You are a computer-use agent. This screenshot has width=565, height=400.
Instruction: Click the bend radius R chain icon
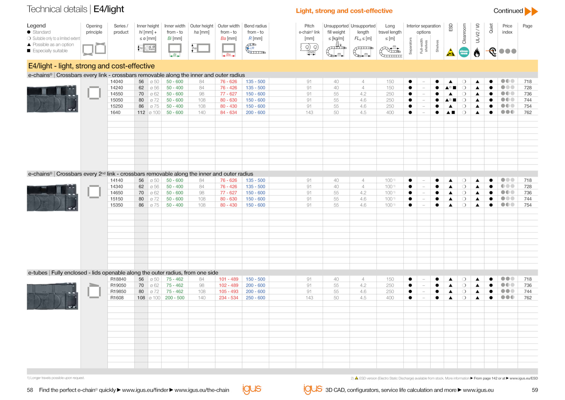coord(255,48)
